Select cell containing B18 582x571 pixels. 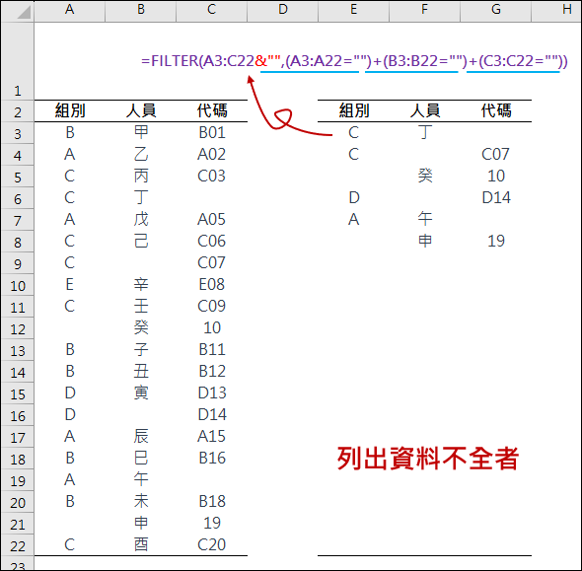tap(211, 501)
